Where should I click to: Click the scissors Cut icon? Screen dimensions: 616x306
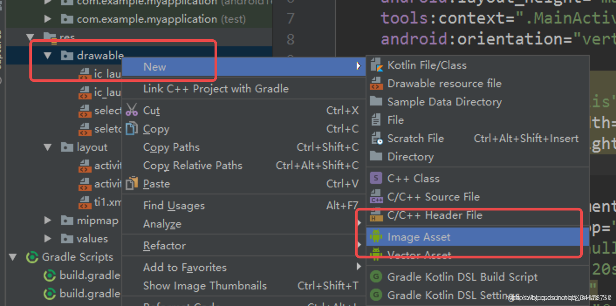132,110
